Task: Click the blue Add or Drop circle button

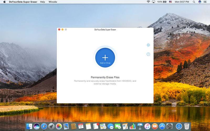Action: click(105, 58)
